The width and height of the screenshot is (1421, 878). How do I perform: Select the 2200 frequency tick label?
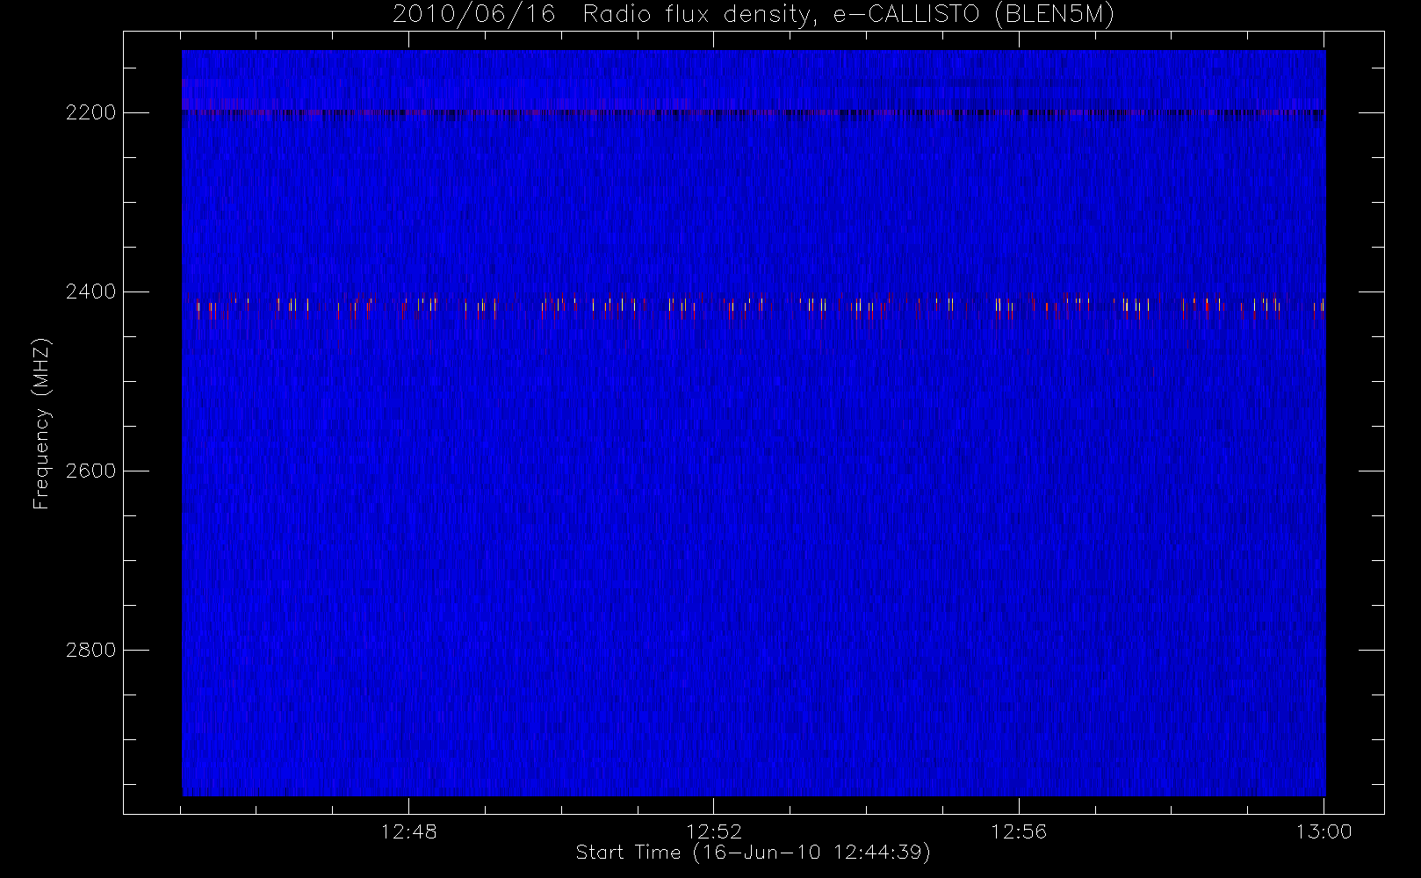tap(91, 112)
